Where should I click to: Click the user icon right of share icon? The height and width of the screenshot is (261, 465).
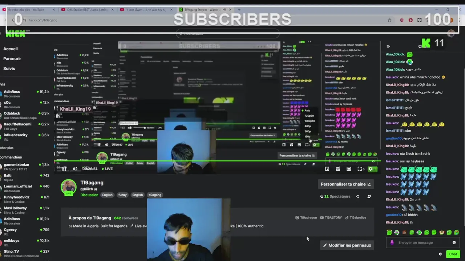[x=369, y=196]
